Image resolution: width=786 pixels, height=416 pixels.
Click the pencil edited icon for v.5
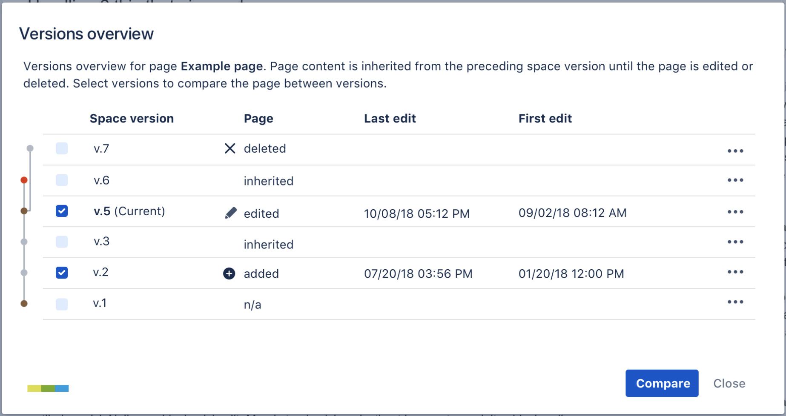click(230, 213)
